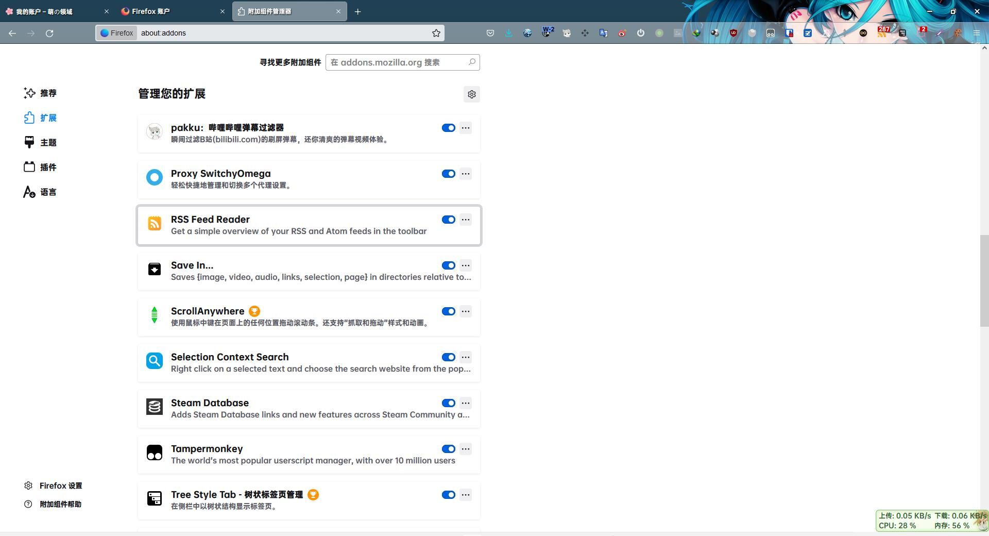Open the pakku bilibili filter extension icon
This screenshot has width=989, height=536.
pos(154,132)
